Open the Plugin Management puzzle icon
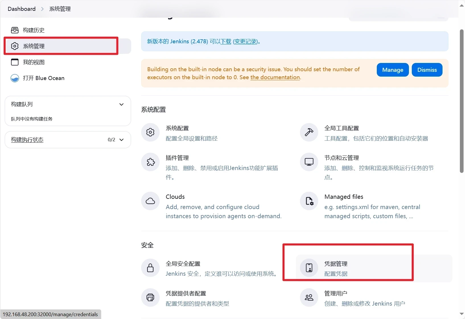The image size is (465, 319). (x=150, y=162)
